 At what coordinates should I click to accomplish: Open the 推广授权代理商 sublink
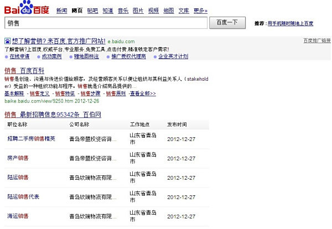129,56
